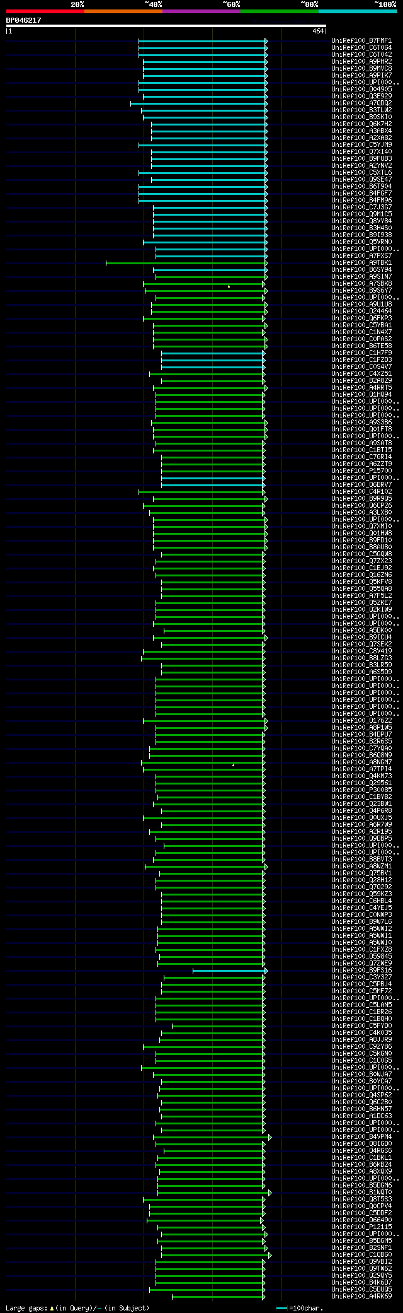Select the UniRef100_B4FM96 label
403x1313 pixels.
tap(361, 201)
